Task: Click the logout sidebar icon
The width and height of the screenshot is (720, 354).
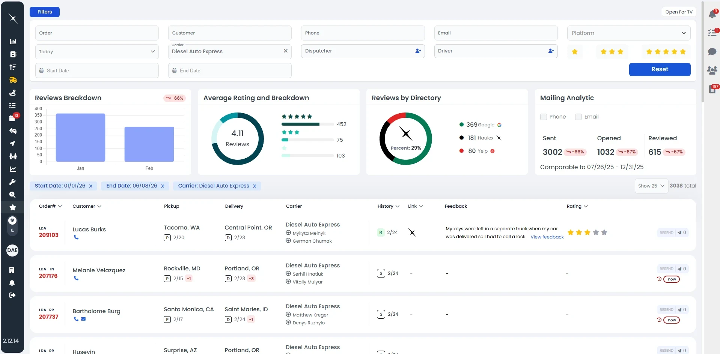Action: [x=12, y=295]
